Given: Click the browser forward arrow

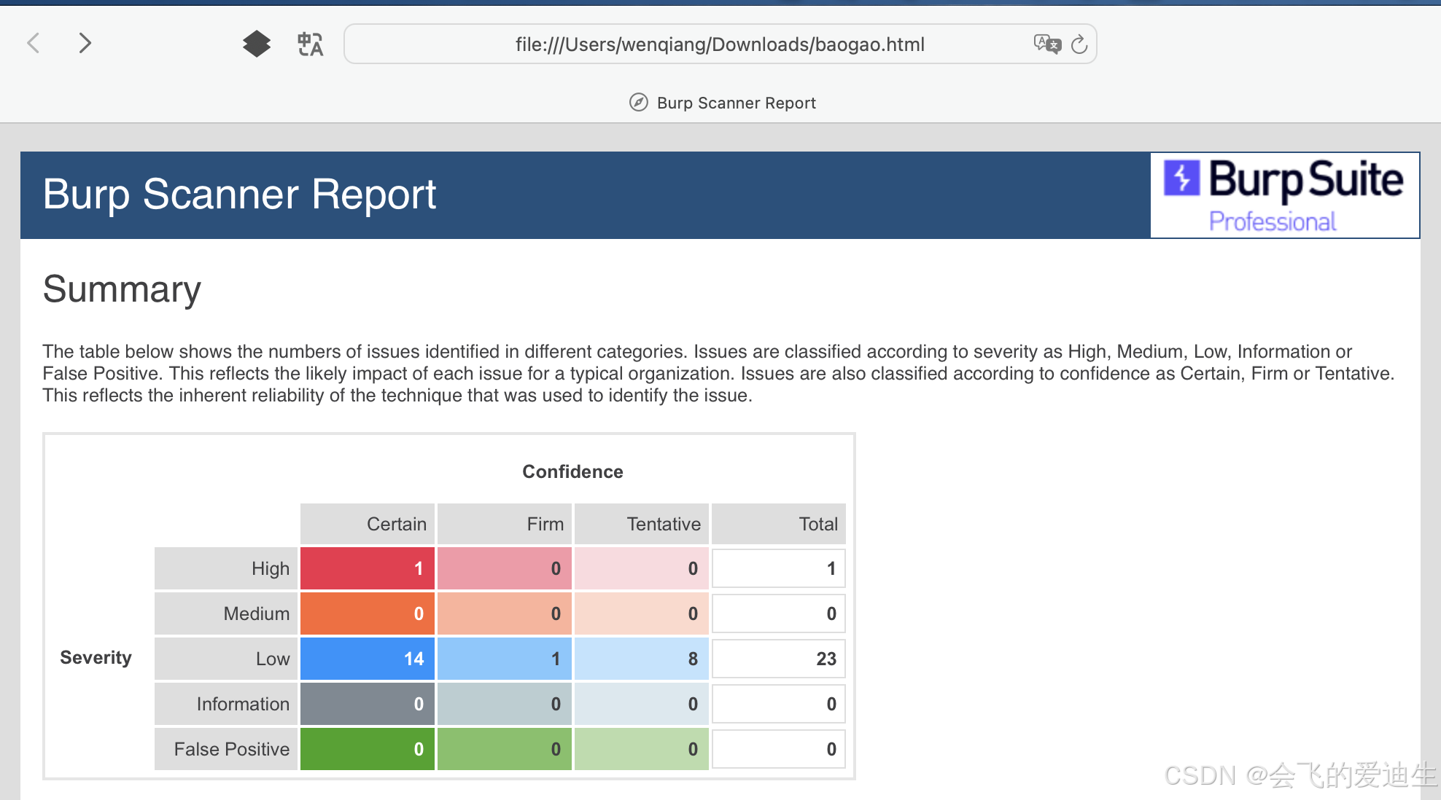Looking at the screenshot, I should click(x=85, y=44).
